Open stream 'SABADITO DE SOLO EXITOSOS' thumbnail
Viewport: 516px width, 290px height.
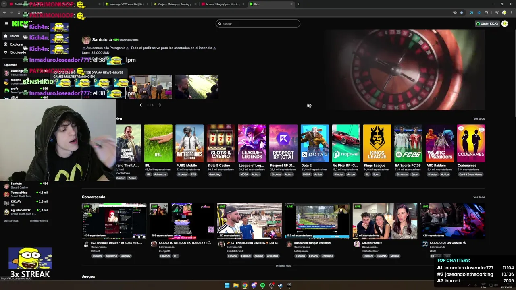click(182, 221)
